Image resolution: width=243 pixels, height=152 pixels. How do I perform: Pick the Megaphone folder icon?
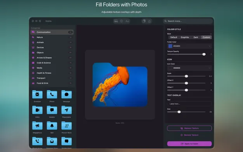click(37, 126)
